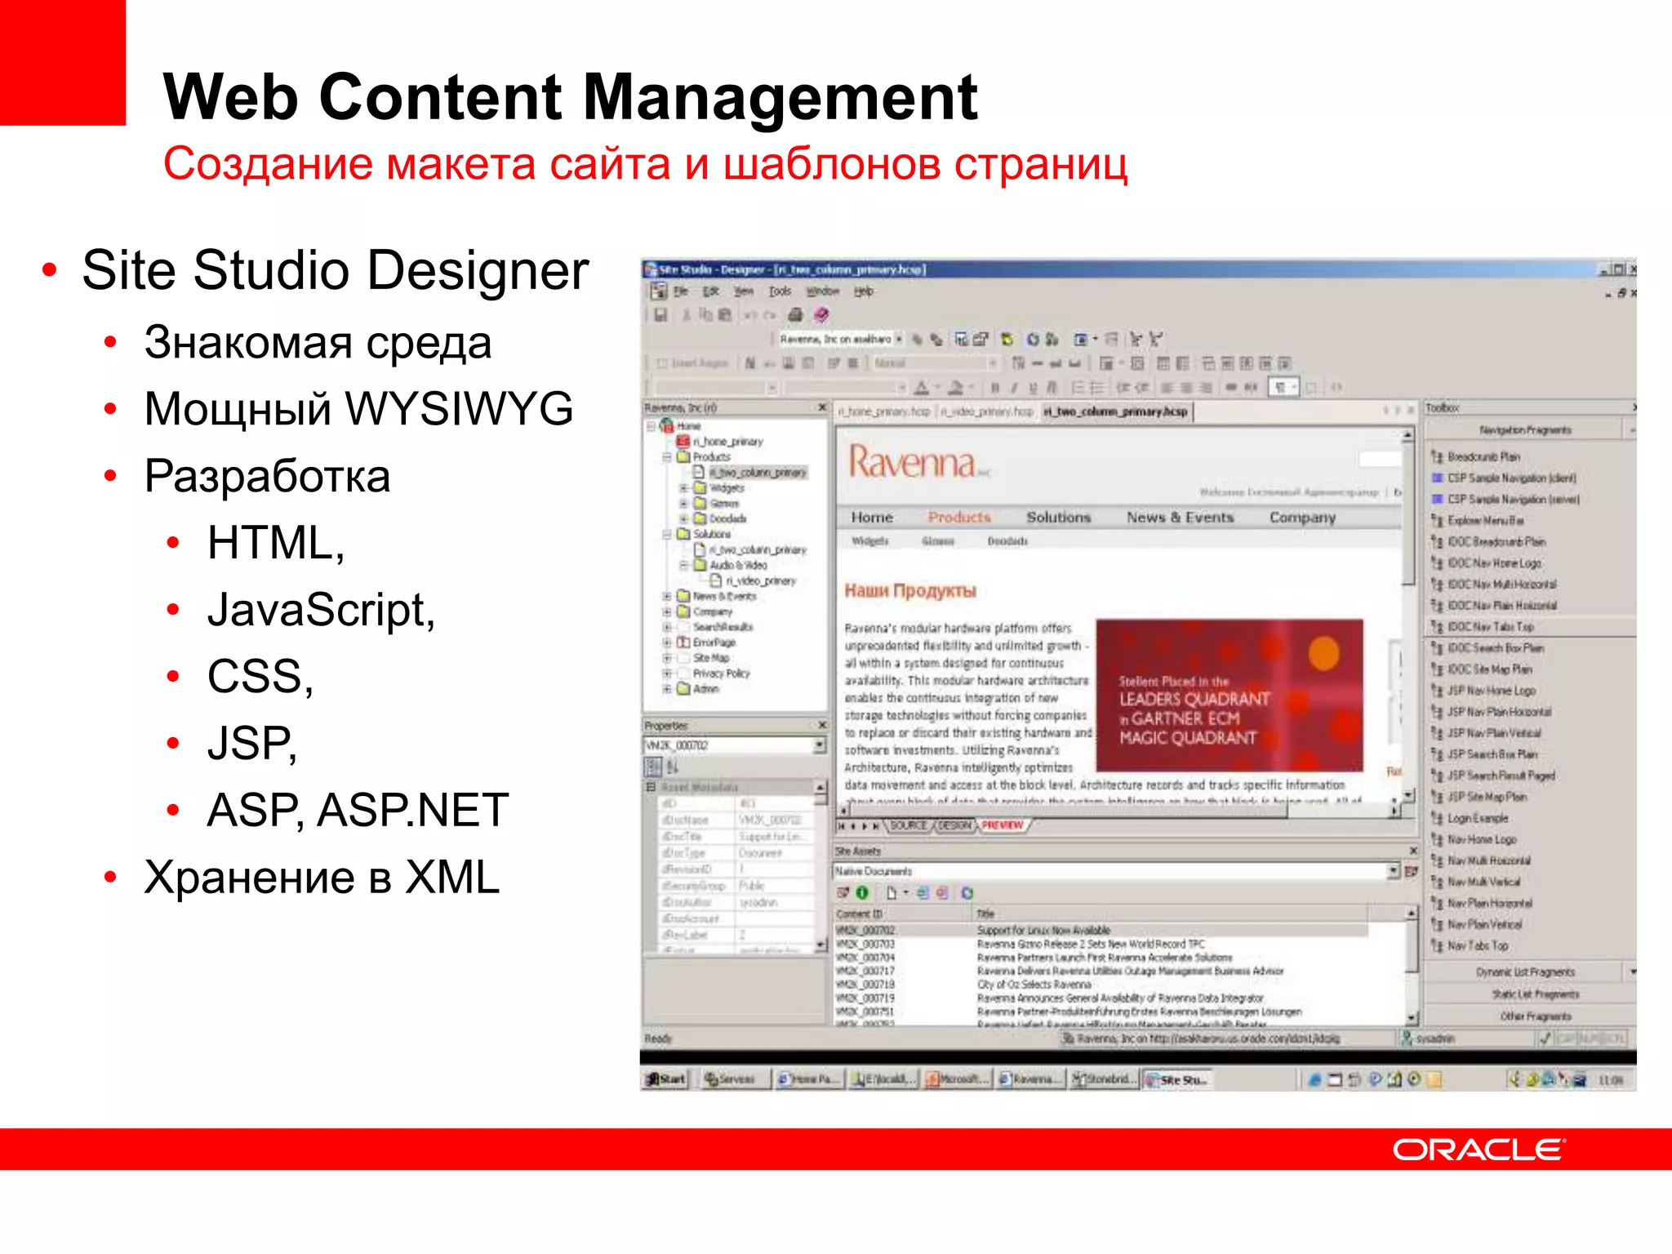
Task: Click the Solutions link in the Ravenna navigation
Action: (1058, 518)
